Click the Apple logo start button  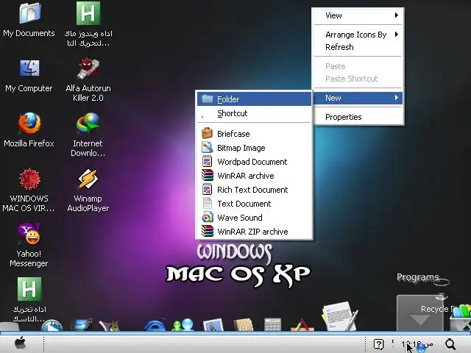coord(20,343)
